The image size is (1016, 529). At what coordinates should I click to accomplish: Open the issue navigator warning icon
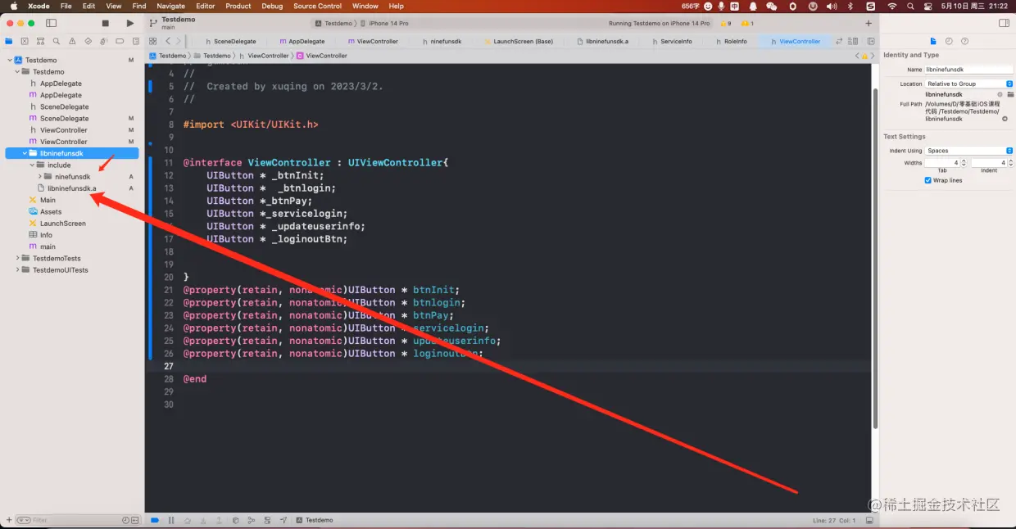72,41
